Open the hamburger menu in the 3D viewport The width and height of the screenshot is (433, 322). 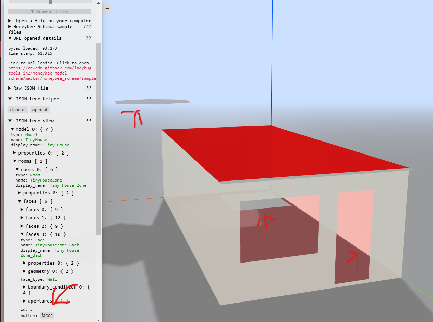(107, 8)
